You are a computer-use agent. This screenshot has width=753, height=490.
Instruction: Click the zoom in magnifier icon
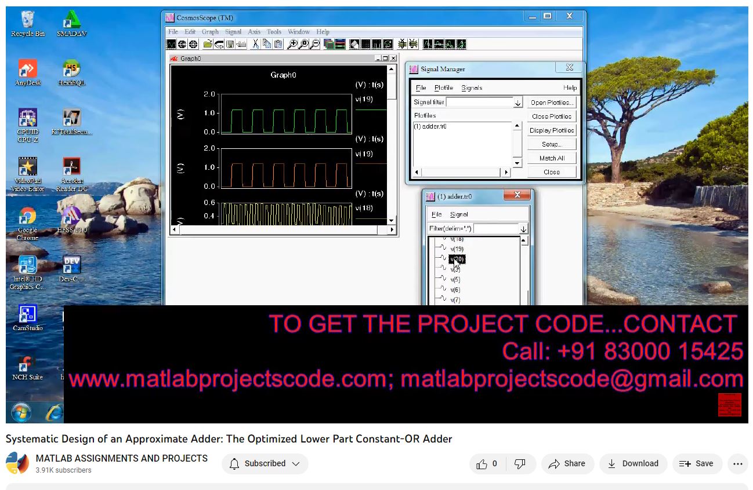point(292,44)
